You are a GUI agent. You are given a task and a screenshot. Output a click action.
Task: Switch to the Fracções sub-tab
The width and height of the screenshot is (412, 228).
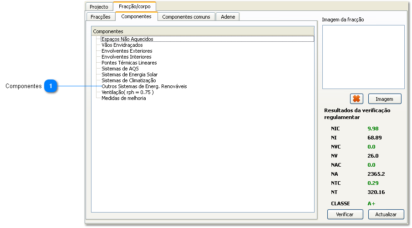(x=101, y=17)
